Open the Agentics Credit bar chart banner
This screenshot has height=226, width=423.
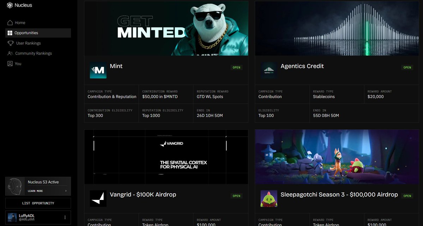pyautogui.click(x=337, y=28)
